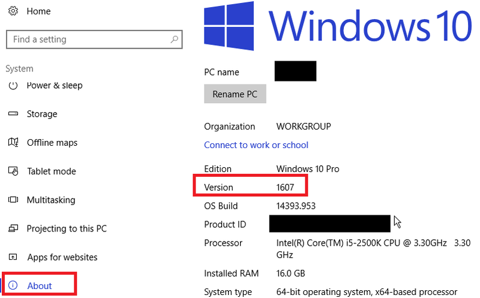Open Offline maps settings

52,143
